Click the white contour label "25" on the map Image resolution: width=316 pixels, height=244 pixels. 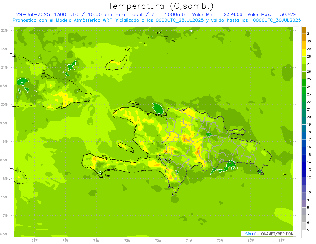click(235, 167)
